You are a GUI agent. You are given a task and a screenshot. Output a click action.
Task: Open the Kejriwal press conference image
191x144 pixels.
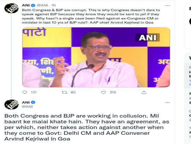coord(96,57)
